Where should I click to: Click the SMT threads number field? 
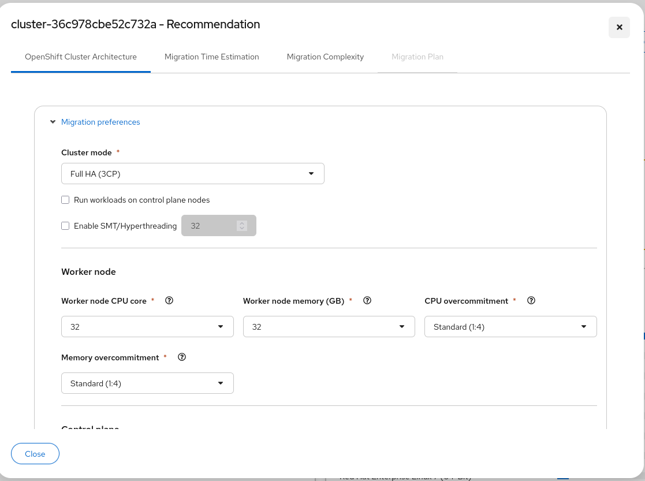(218, 225)
